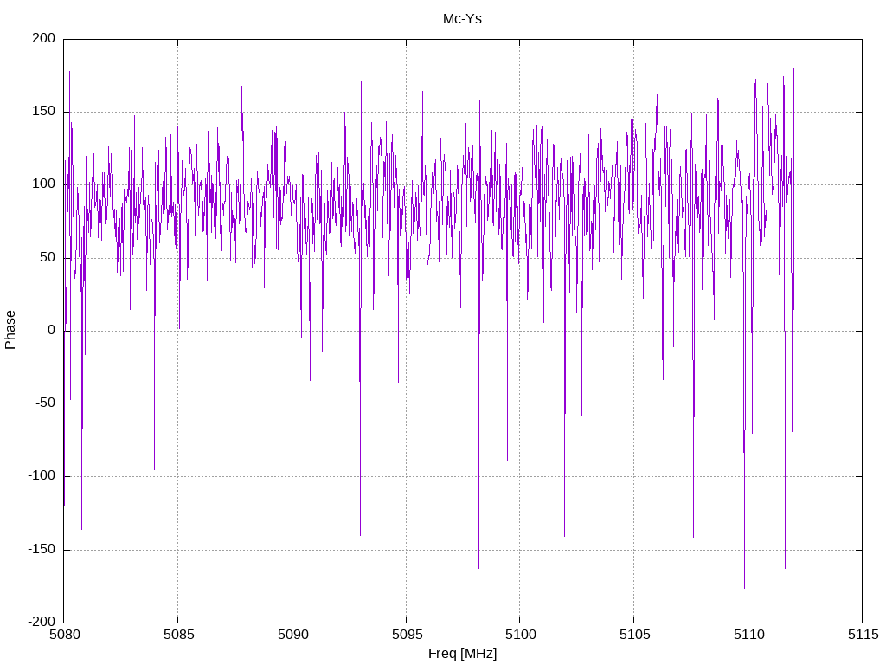Click y-axis tick label "50"
The width and height of the screenshot is (886, 665).
coord(48,257)
